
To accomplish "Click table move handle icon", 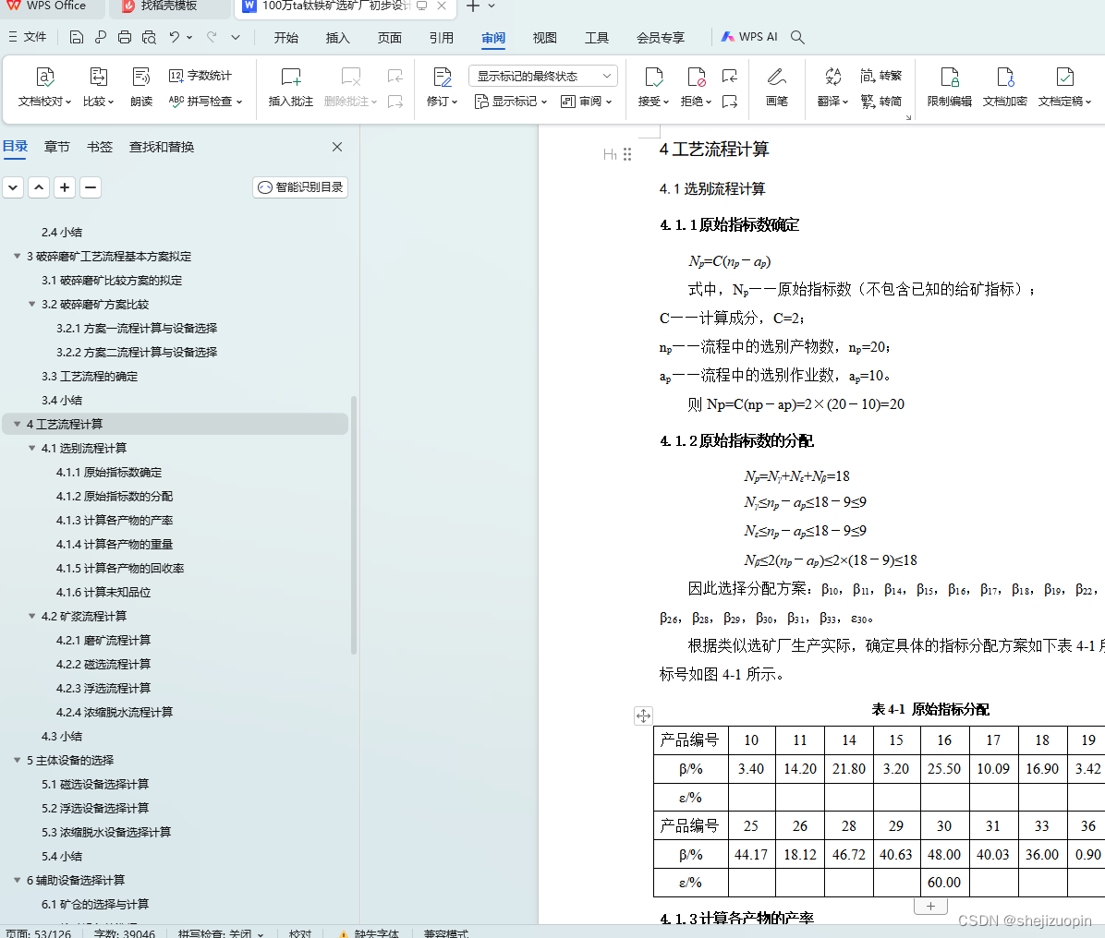I will [x=643, y=716].
